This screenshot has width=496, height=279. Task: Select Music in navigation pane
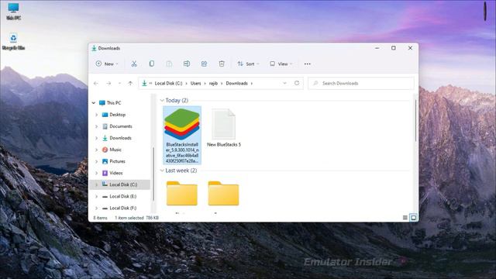[115, 150]
